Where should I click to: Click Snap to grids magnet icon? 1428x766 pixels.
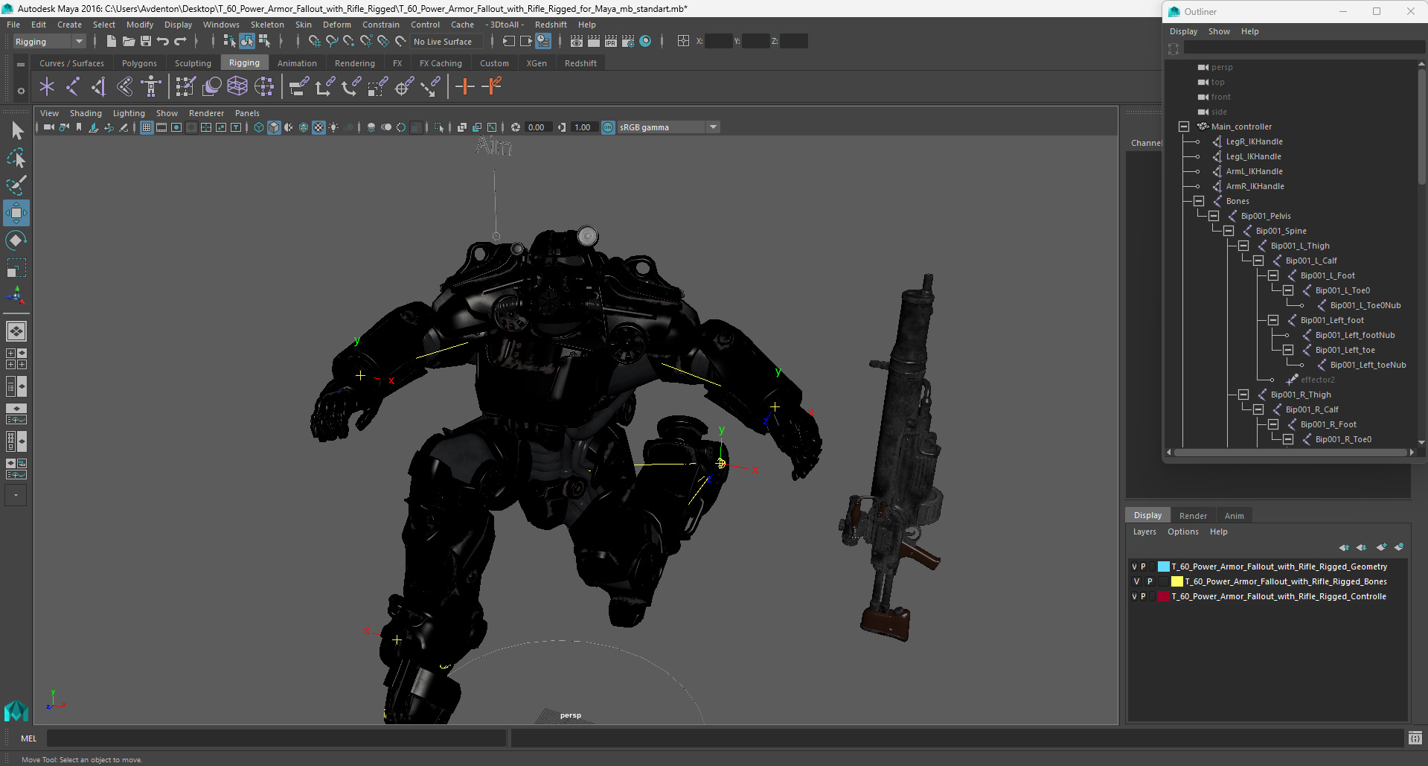click(x=314, y=42)
